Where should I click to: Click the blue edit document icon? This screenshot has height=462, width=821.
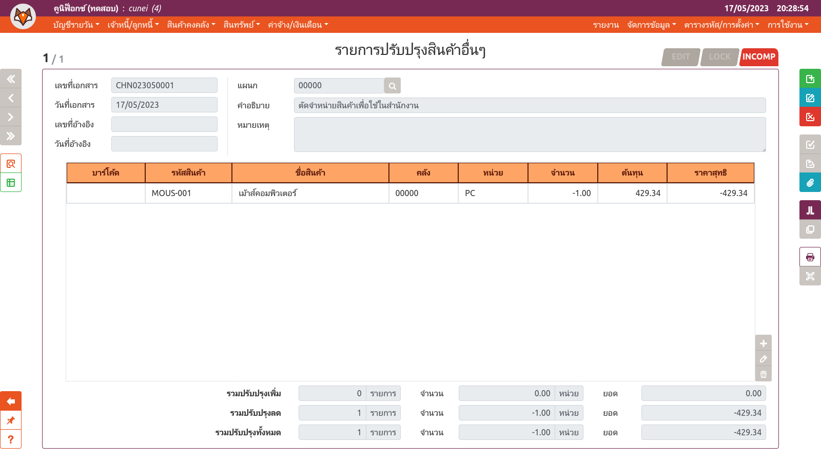pos(810,98)
